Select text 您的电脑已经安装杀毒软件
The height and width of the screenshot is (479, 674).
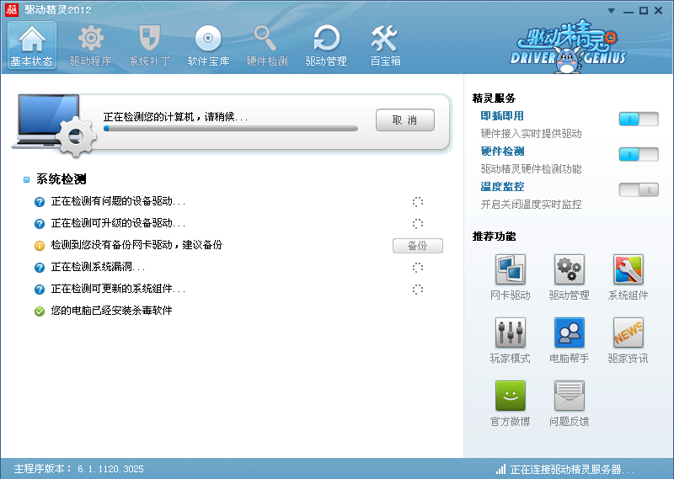click(111, 311)
